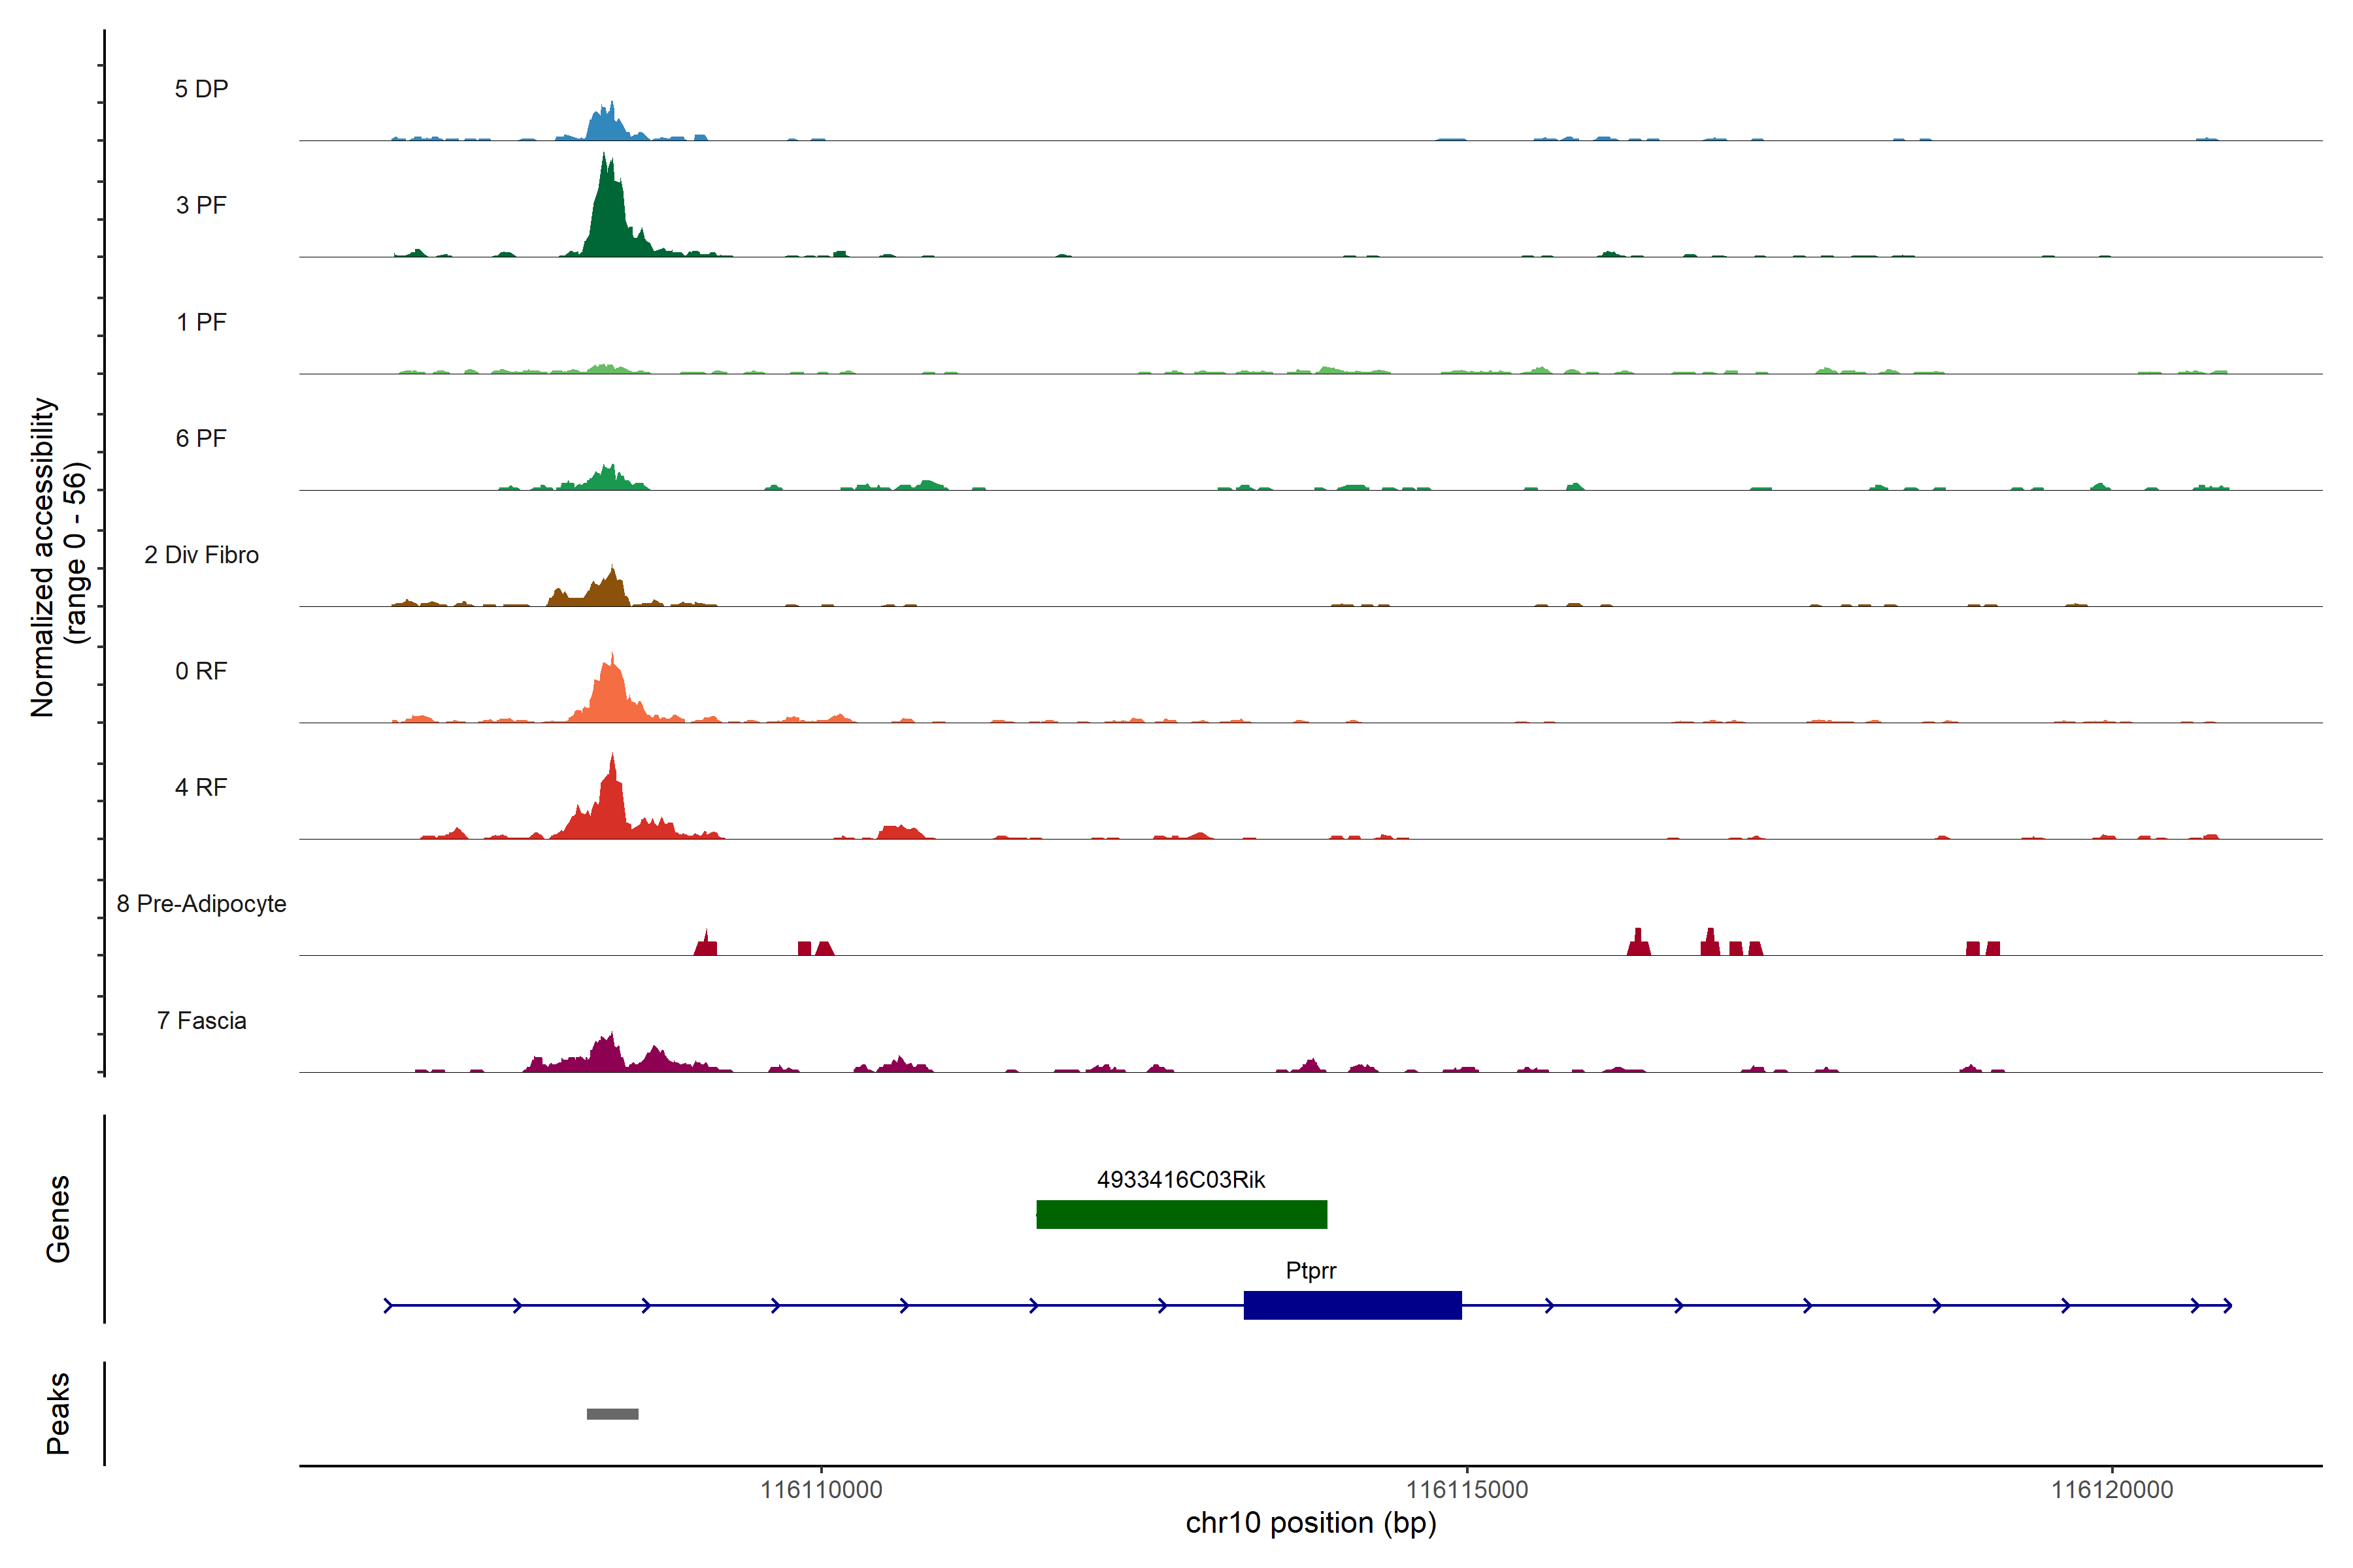Click the gray peak bar
The width and height of the screenshot is (2353, 1568).
pyautogui.click(x=612, y=1414)
